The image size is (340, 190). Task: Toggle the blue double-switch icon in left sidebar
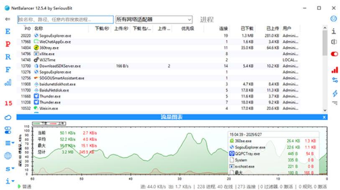coord(8,130)
